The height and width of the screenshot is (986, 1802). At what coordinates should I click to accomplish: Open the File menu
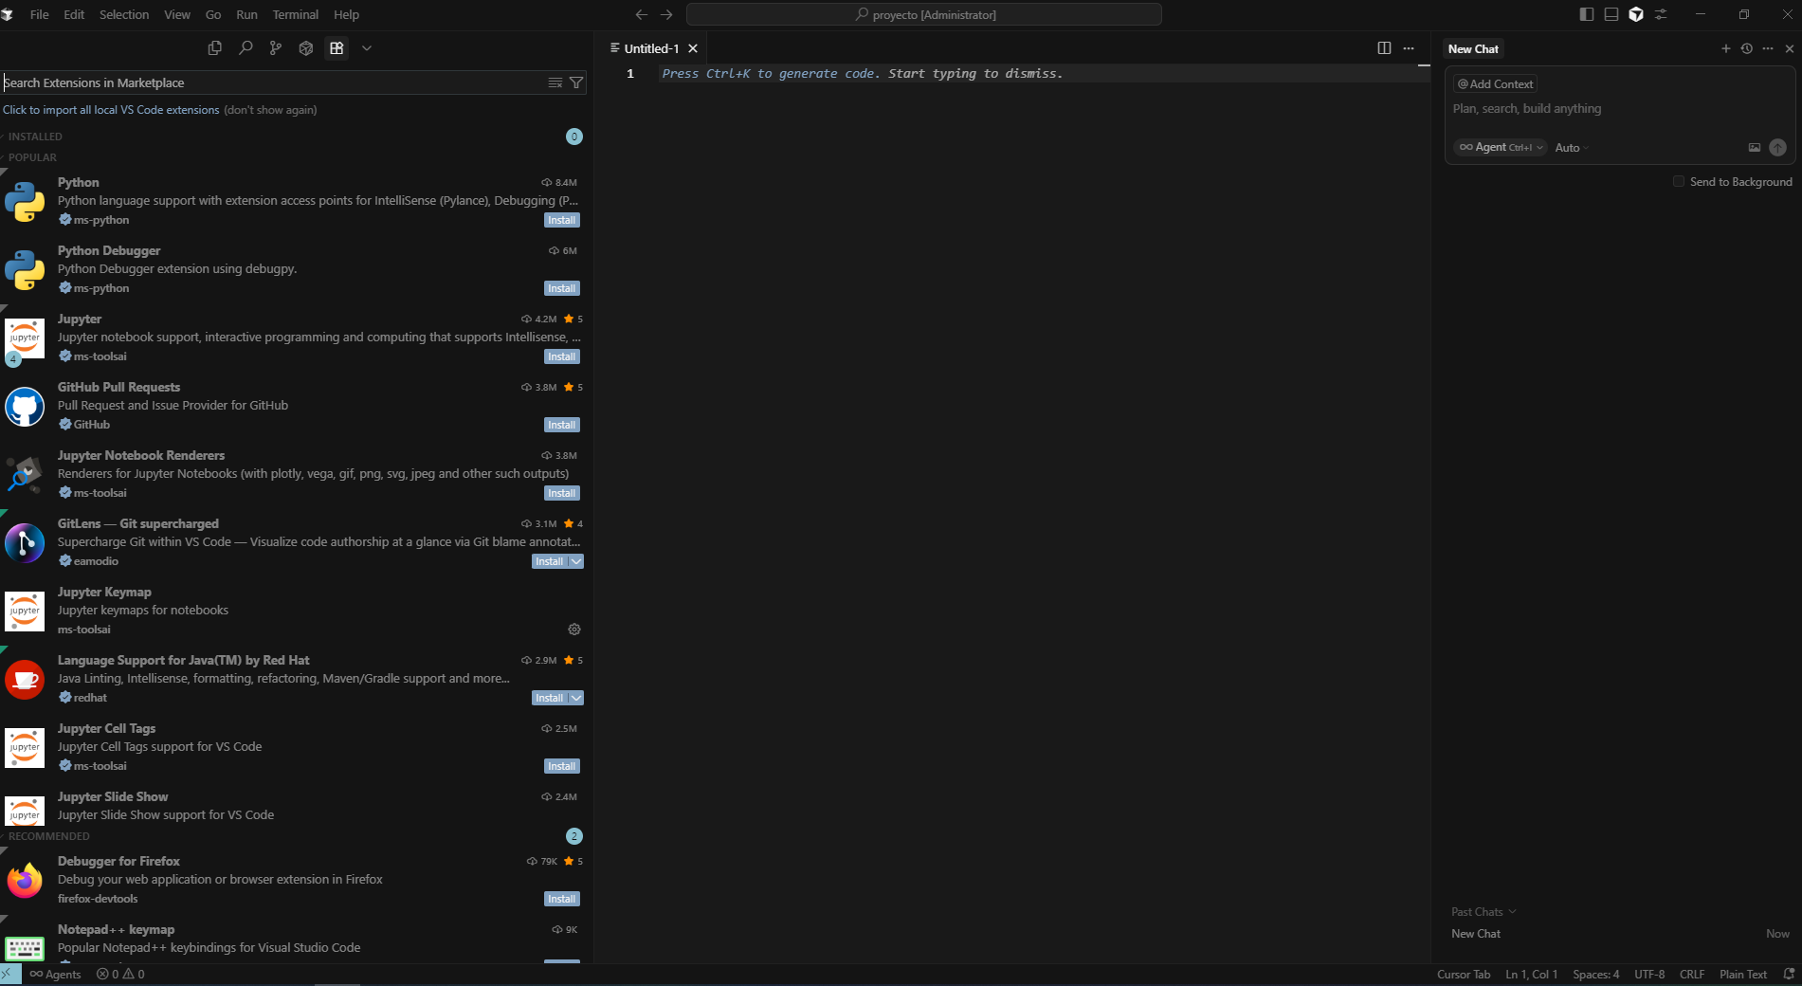pos(40,14)
